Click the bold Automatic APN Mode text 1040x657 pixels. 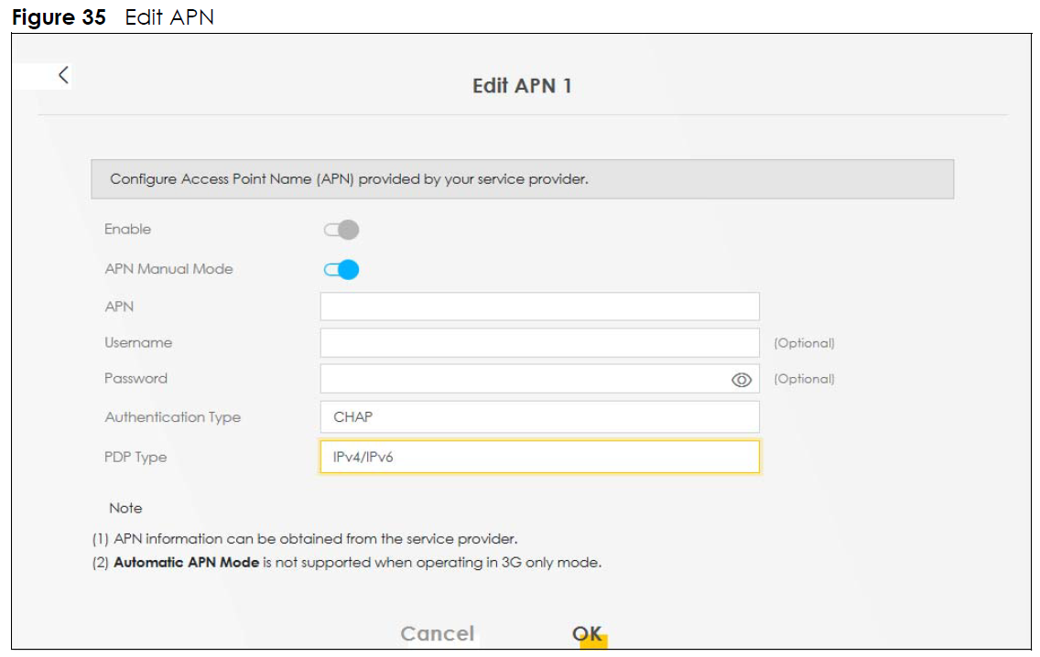(x=186, y=563)
